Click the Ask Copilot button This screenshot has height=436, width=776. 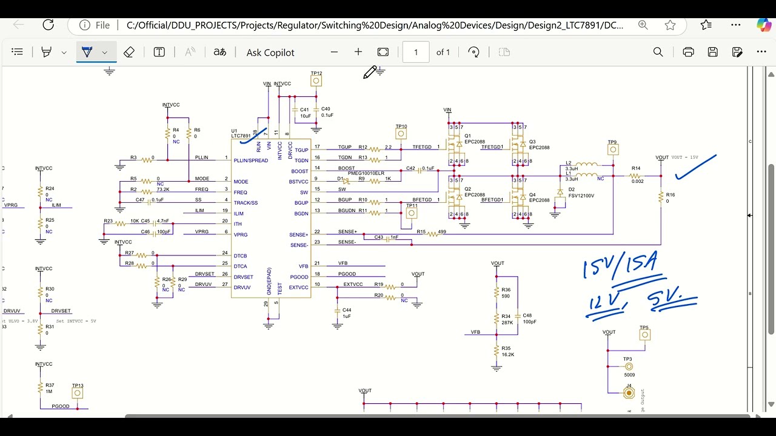(270, 53)
